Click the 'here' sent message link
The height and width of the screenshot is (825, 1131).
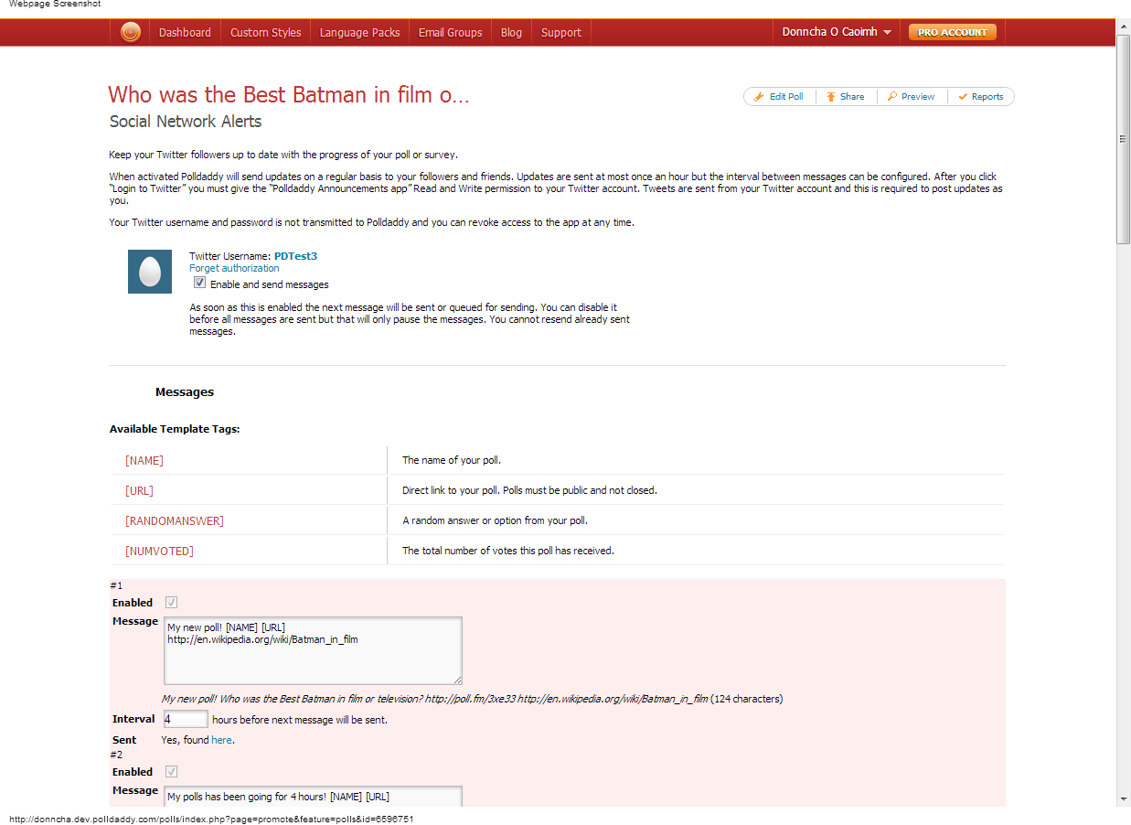point(221,740)
